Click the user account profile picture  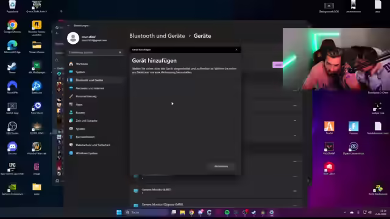pyautogui.click(x=73, y=38)
